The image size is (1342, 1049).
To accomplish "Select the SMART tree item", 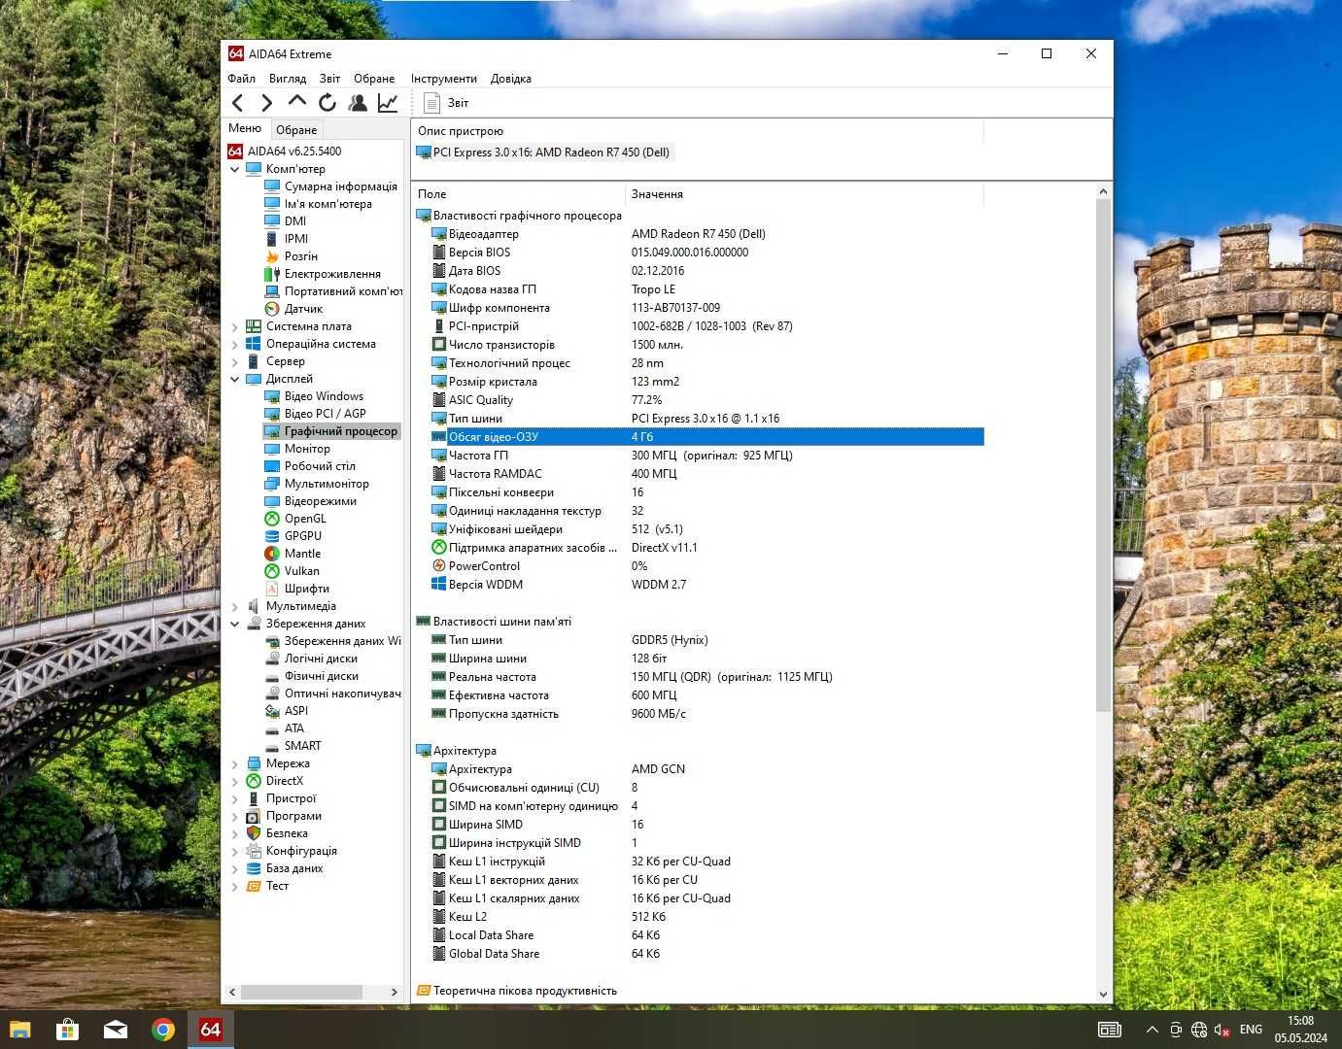I will pos(302,746).
